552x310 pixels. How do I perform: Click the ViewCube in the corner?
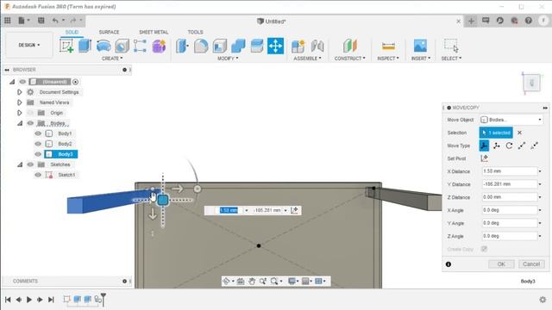click(x=531, y=84)
